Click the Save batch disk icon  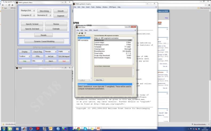(x=82, y=33)
